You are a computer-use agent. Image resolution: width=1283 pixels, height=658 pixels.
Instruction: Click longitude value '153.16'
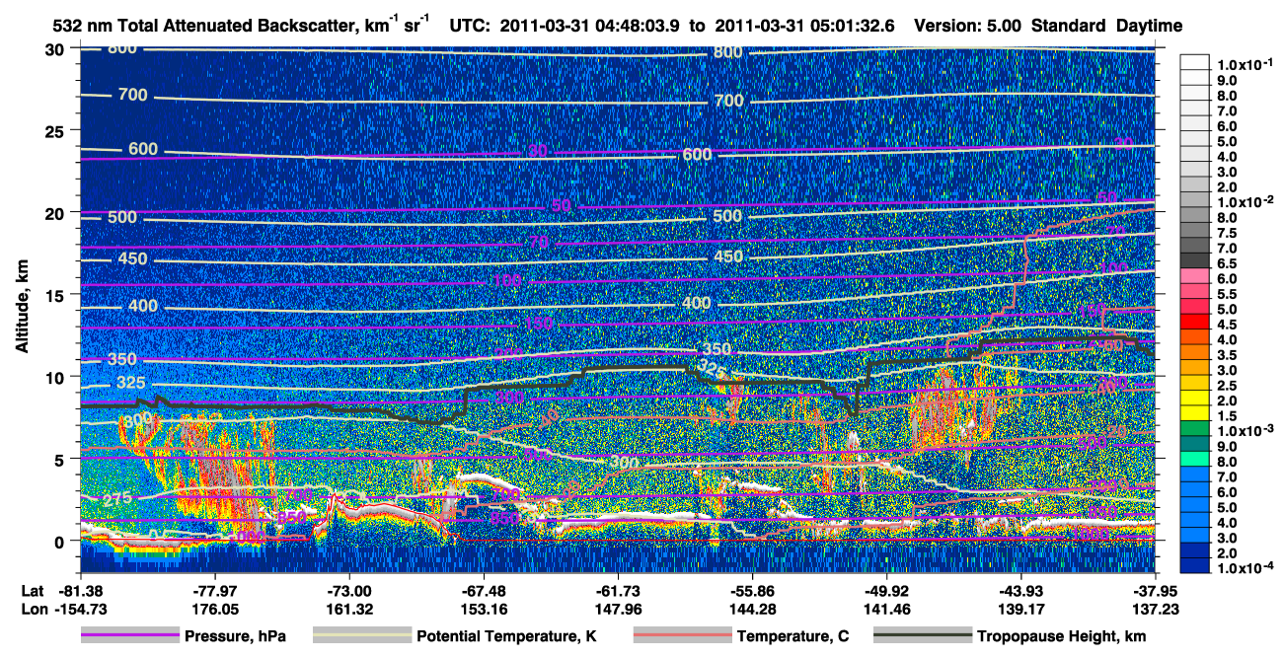483,609
